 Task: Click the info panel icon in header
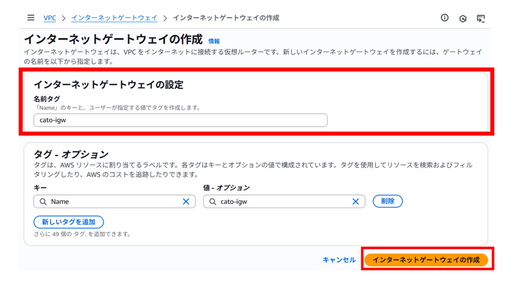click(x=444, y=18)
